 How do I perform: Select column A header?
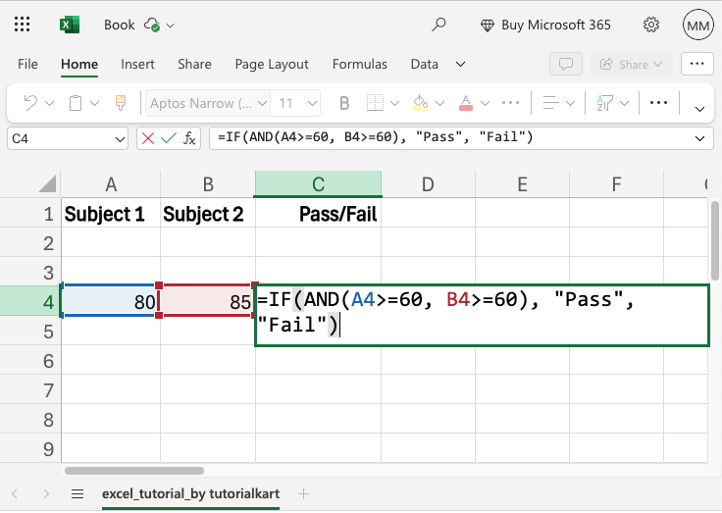(111, 184)
